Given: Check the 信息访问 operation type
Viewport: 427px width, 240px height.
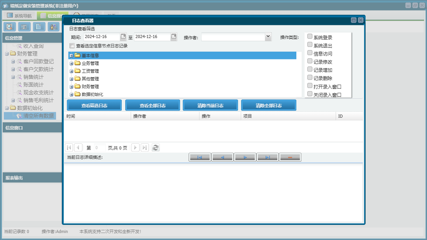Looking at the screenshot, I should (310, 53).
